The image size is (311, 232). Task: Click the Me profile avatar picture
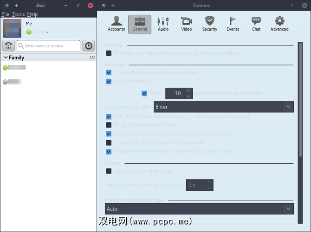[x=12, y=28]
